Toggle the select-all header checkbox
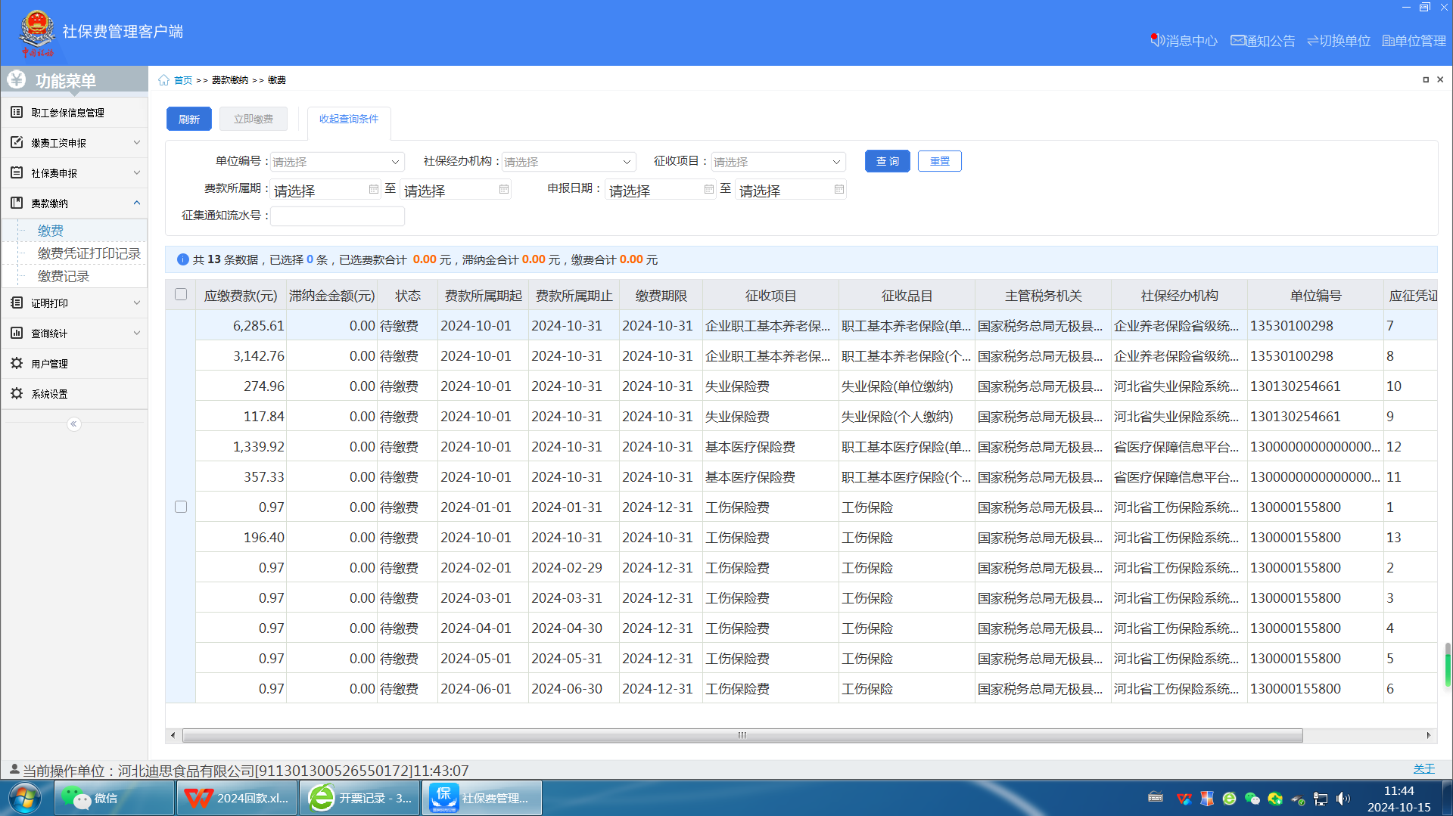 click(x=181, y=295)
